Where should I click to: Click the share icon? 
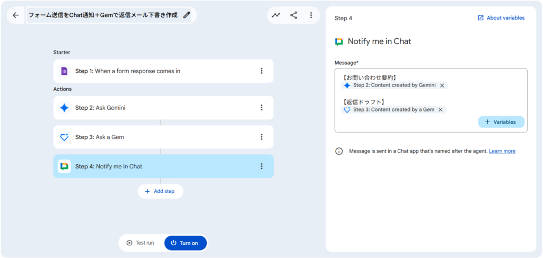(294, 15)
